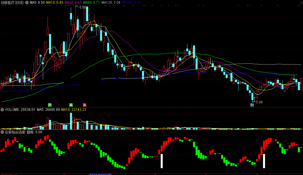This screenshot has height=175, width=303.
Task: Select the yellow MA10: 6.45 label
Action: [x=54, y=3]
